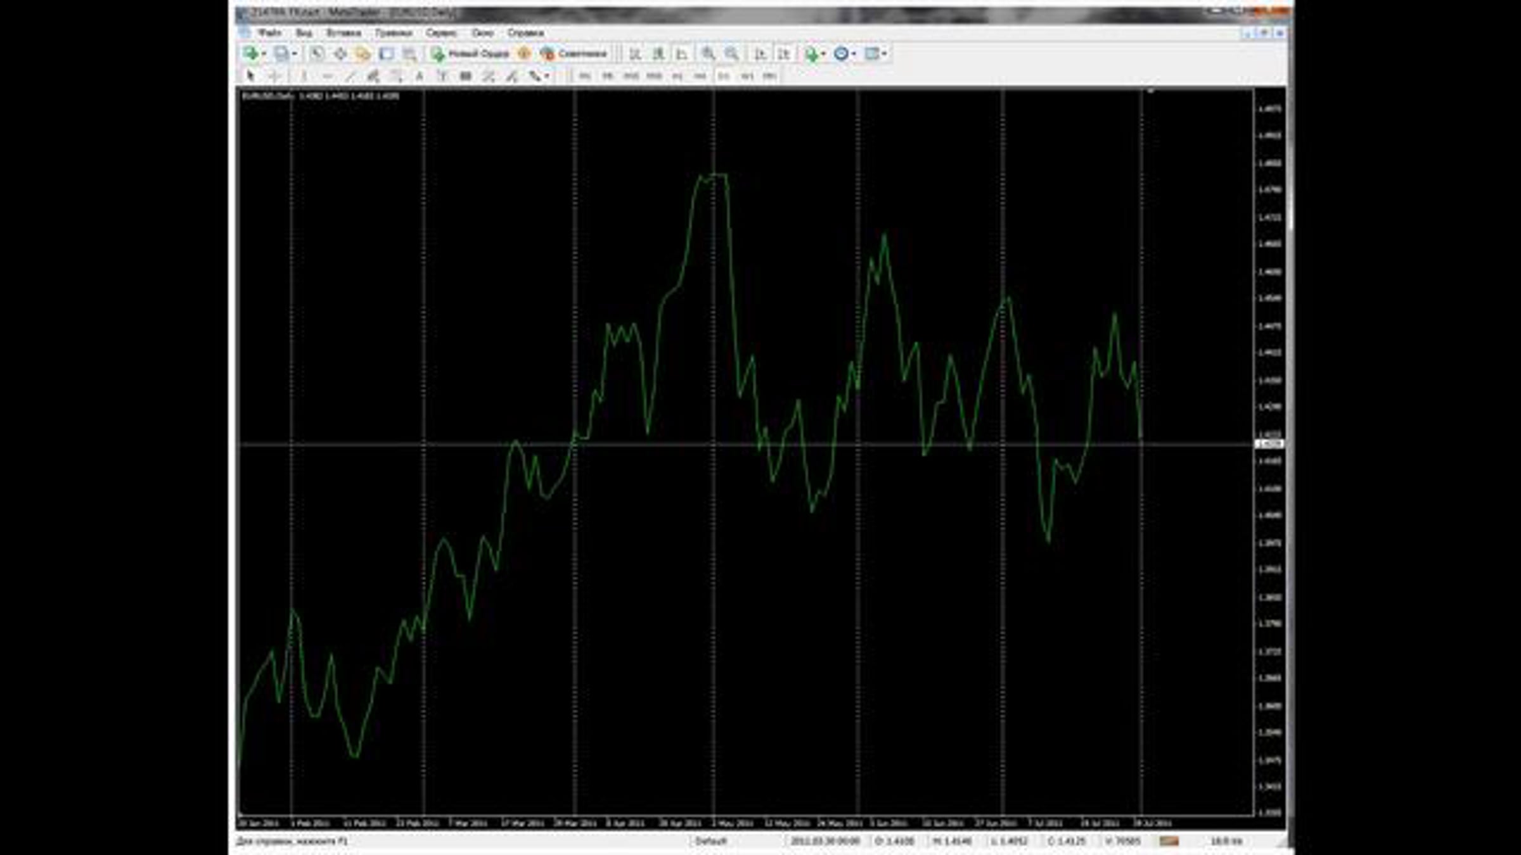Toggle chart auto scroll
This screenshot has width=1521, height=855.
760,54
